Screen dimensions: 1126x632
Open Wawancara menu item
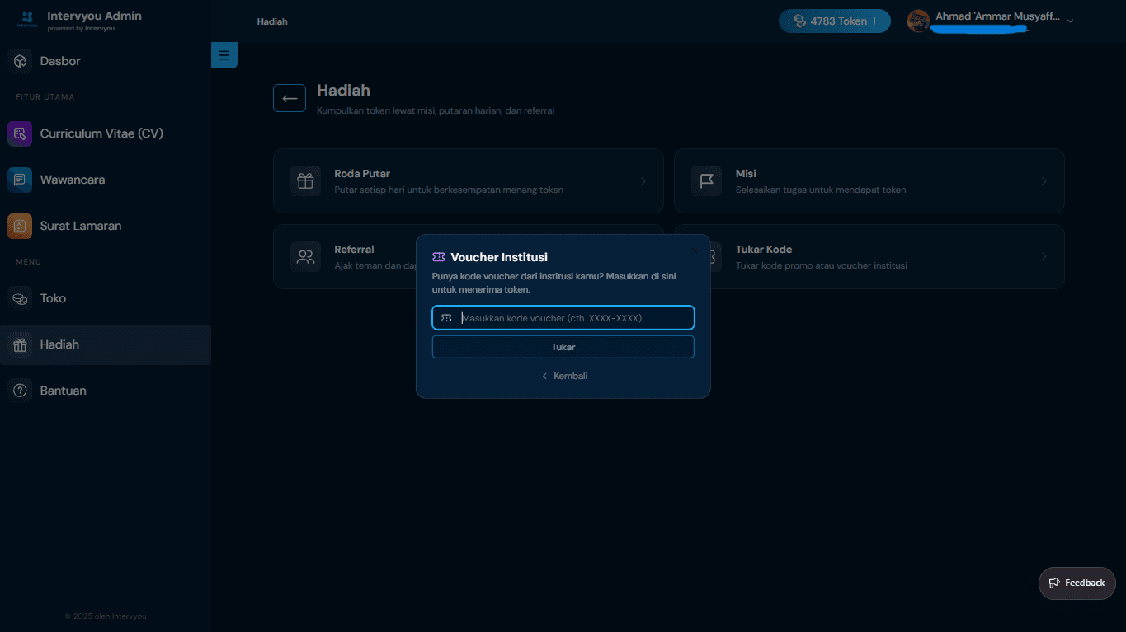106,180
